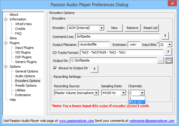This screenshot has width=179, height=126.
Task: Select General Options in the tree
Action: pos(27,72)
